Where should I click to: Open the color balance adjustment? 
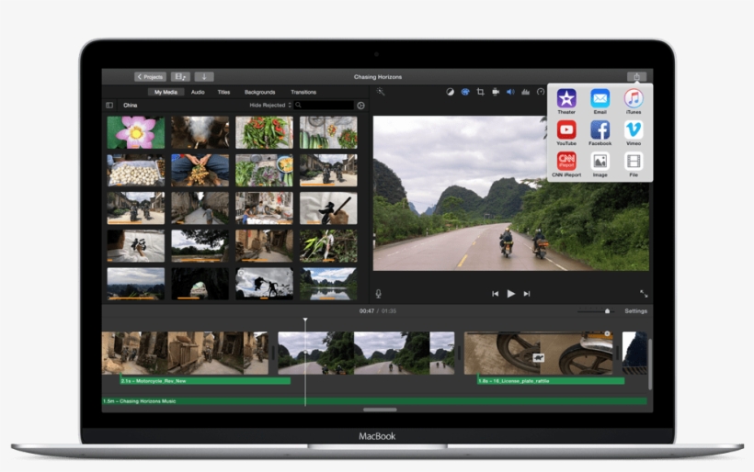450,92
